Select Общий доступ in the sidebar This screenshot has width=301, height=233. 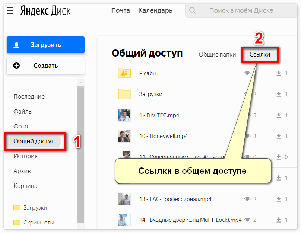34,141
